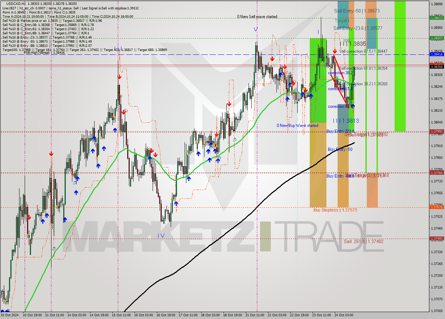Click the 1.38175 price axis value
This screenshot has height=319, width=445.
pyautogui.click(x=437, y=99)
